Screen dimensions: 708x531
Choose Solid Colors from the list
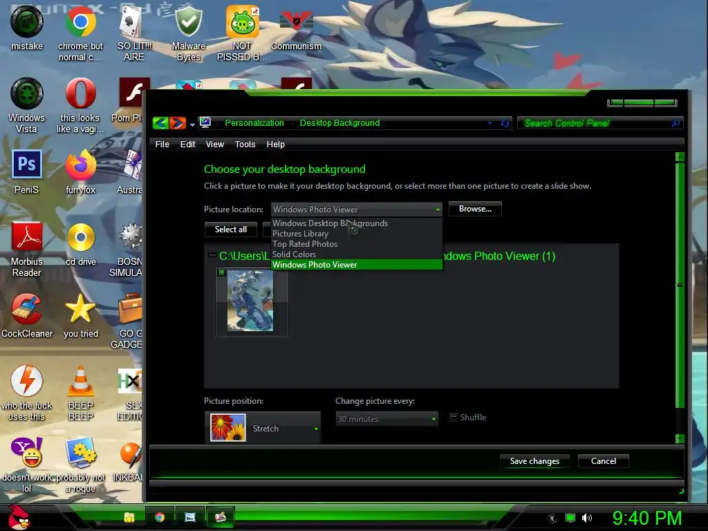[356, 254]
